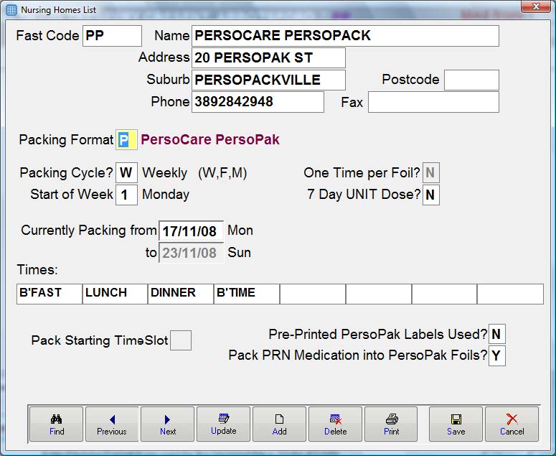556x456 pixels.
Task: Click the Find binoculars button
Action: coord(57,424)
